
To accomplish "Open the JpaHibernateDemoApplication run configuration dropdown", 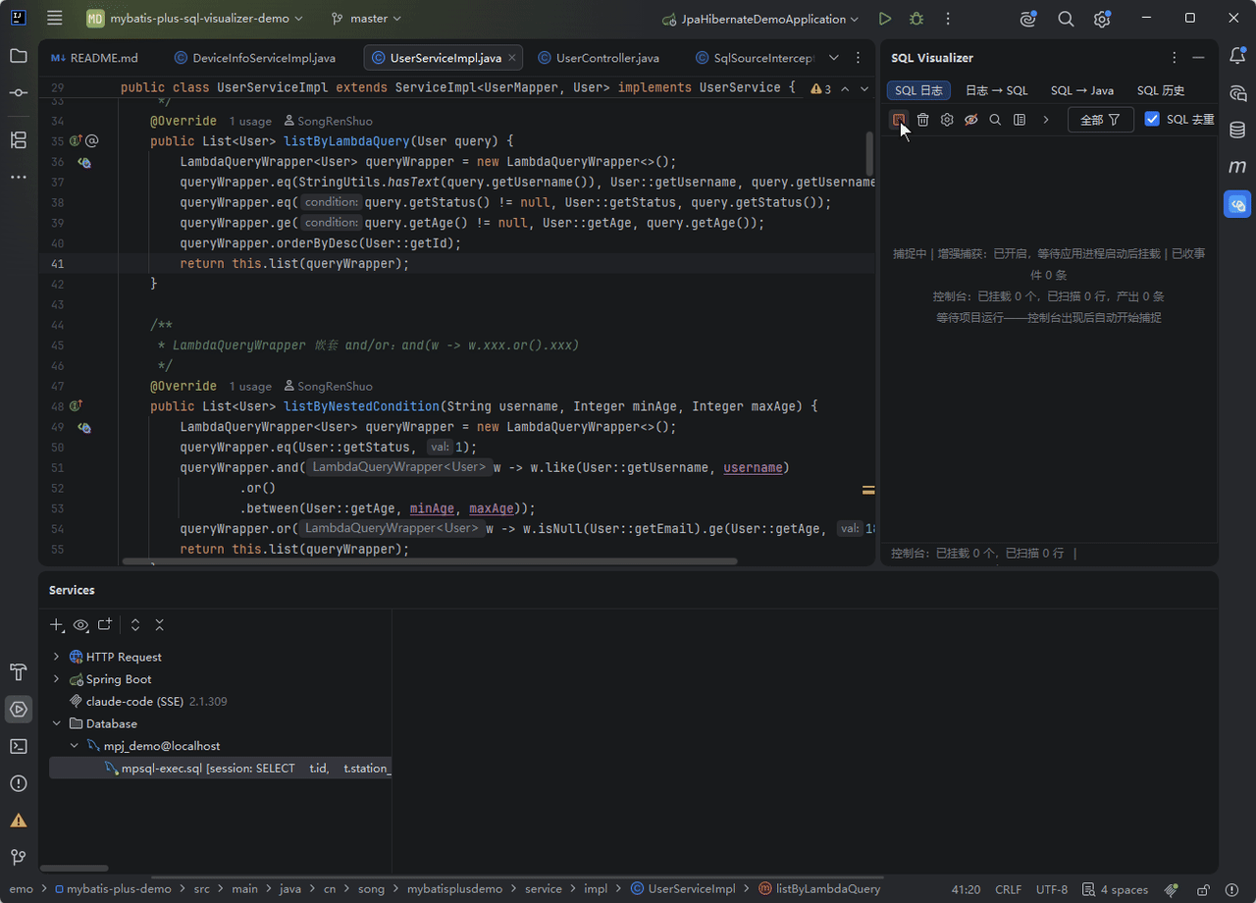I will click(x=760, y=19).
